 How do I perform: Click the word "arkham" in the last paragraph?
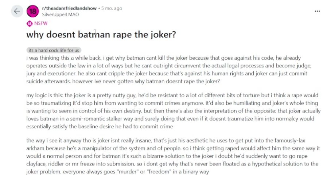tap(35, 148)
